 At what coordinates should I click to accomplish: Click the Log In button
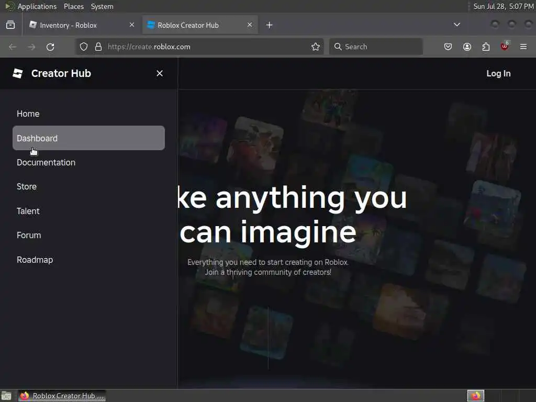click(498, 73)
